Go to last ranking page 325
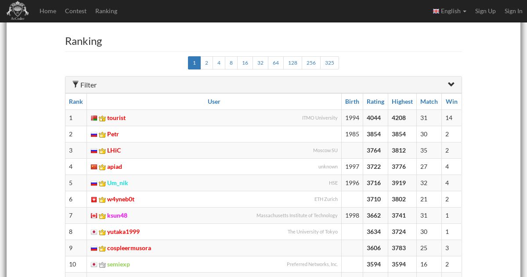Viewport: 527px width, 277px height. coord(329,63)
